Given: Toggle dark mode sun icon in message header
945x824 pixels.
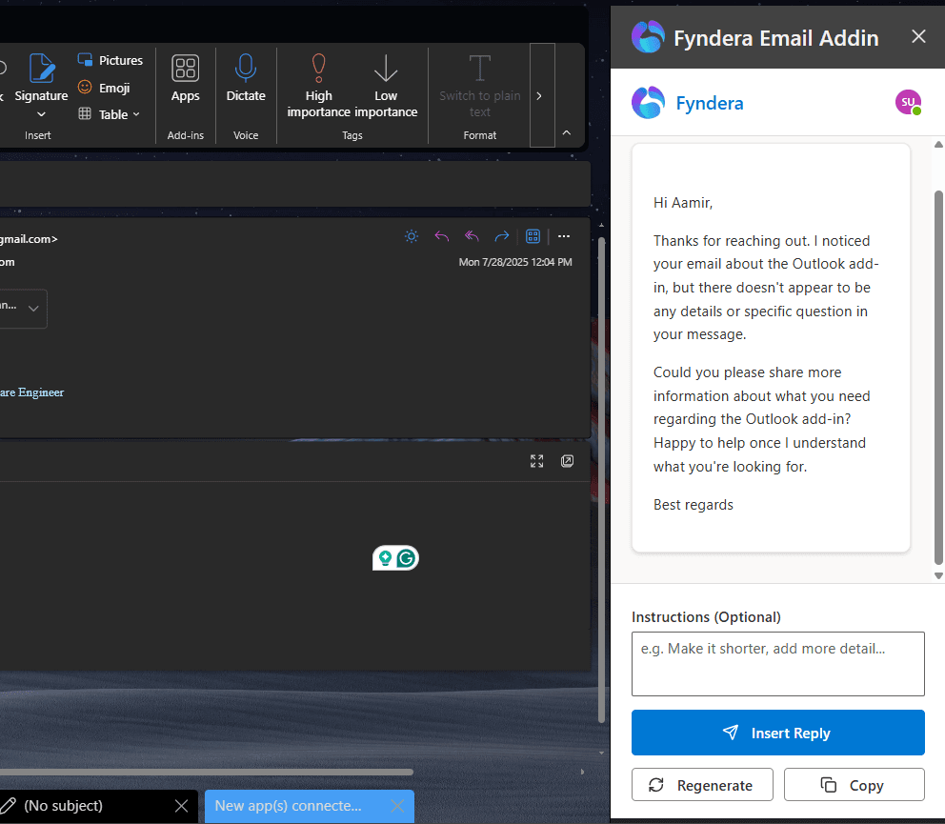Looking at the screenshot, I should (x=412, y=236).
